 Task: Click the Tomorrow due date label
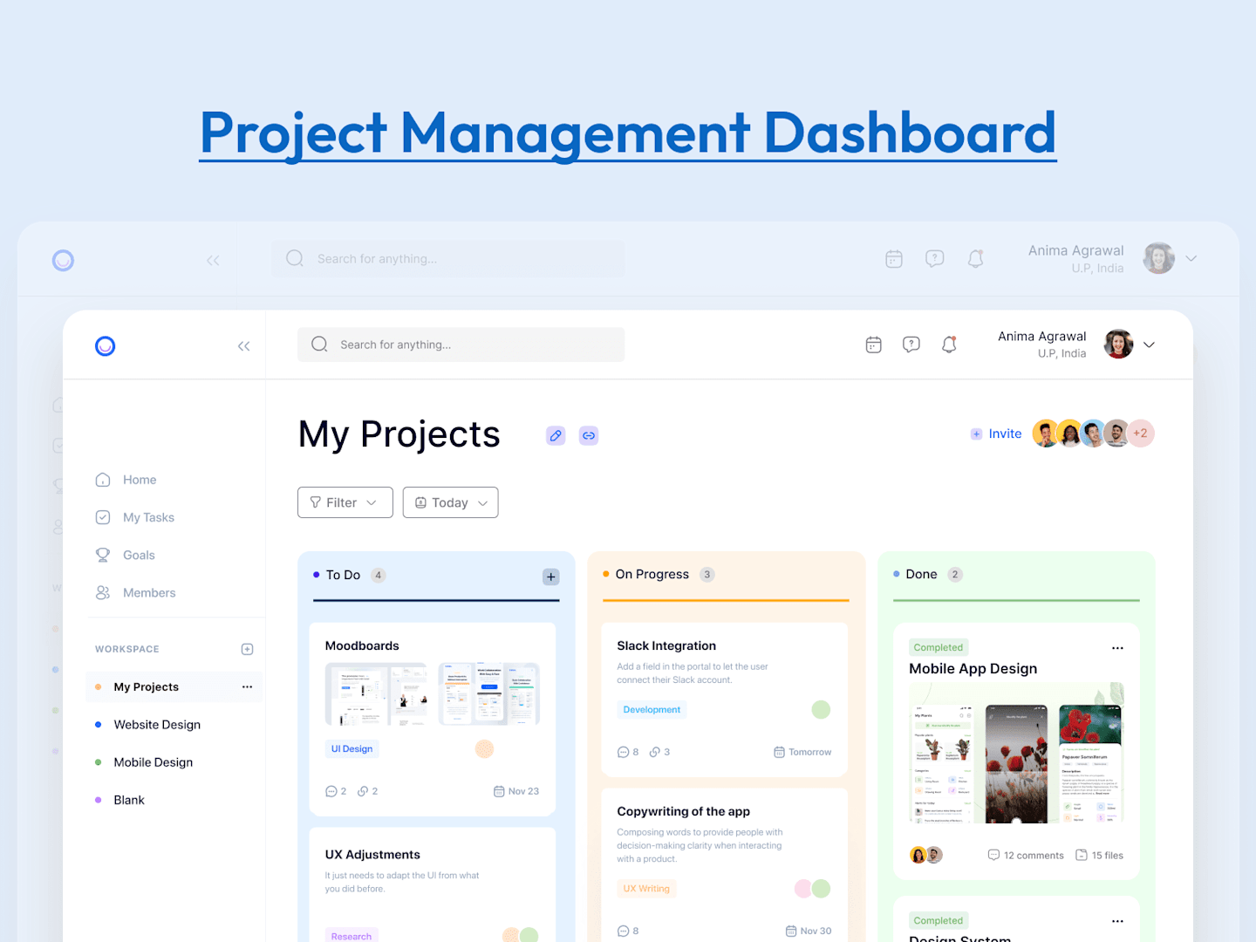810,752
